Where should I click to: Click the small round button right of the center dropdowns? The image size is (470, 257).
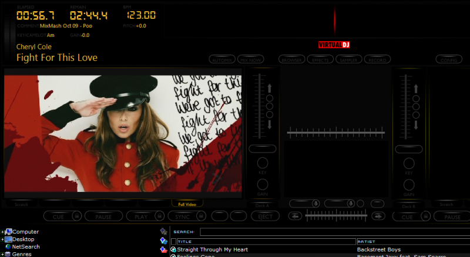pos(361,204)
